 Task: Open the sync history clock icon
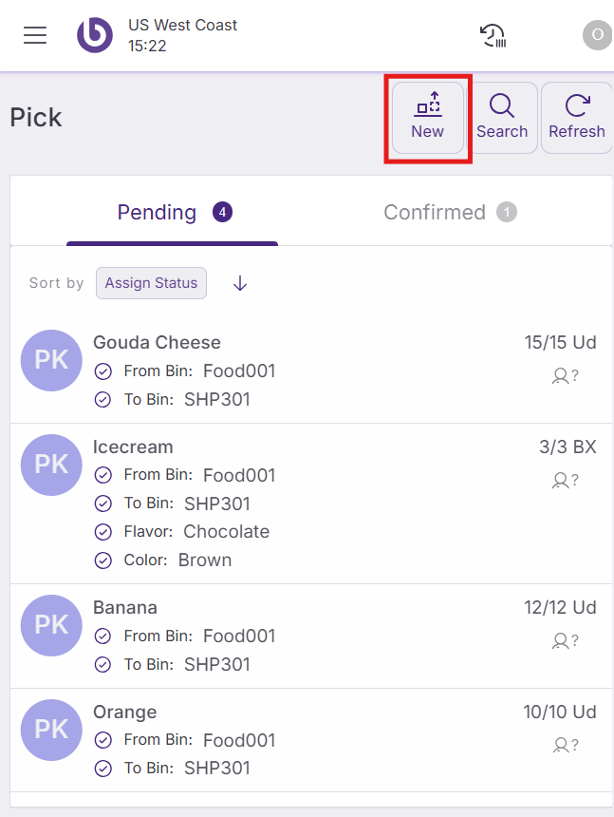coord(493,36)
